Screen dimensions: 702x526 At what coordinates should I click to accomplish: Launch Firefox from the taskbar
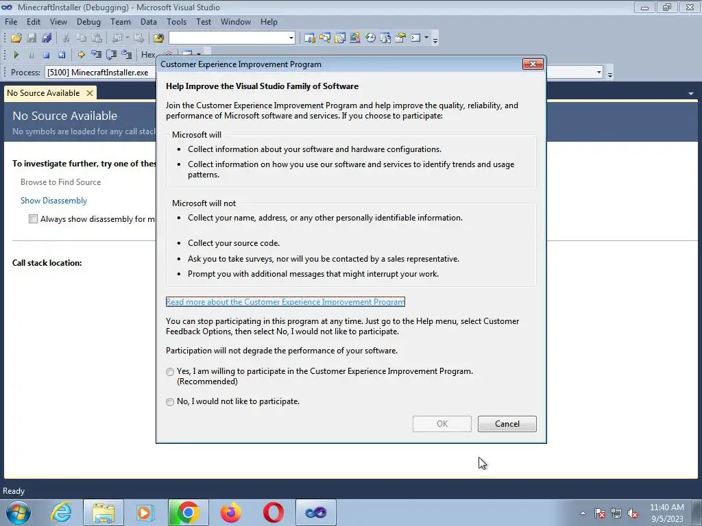coord(231,512)
